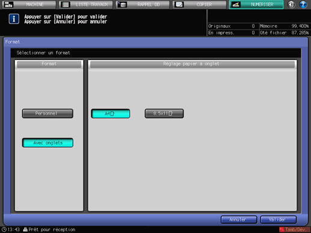Viewport: 311px width, 233px height.
Task: Click the NUMERISER scanner icon
Action: (236, 4)
